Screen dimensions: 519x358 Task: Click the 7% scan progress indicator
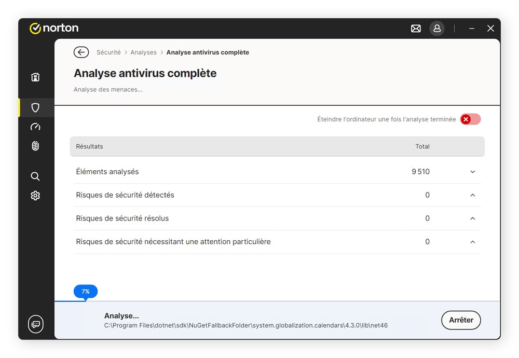pyautogui.click(x=86, y=292)
